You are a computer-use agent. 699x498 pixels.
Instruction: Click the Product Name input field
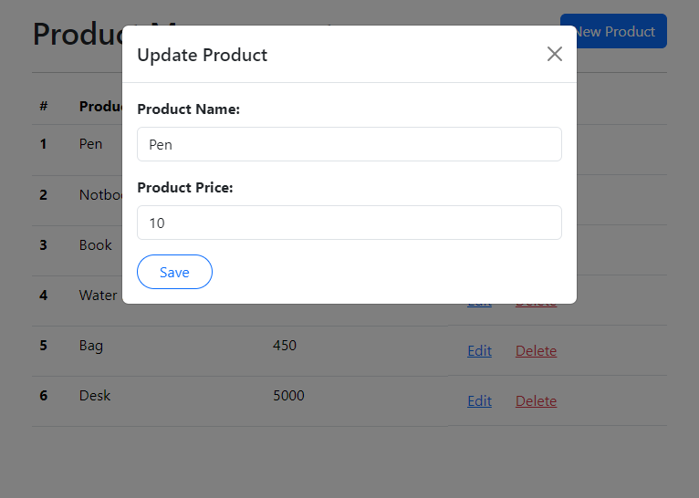click(x=349, y=144)
